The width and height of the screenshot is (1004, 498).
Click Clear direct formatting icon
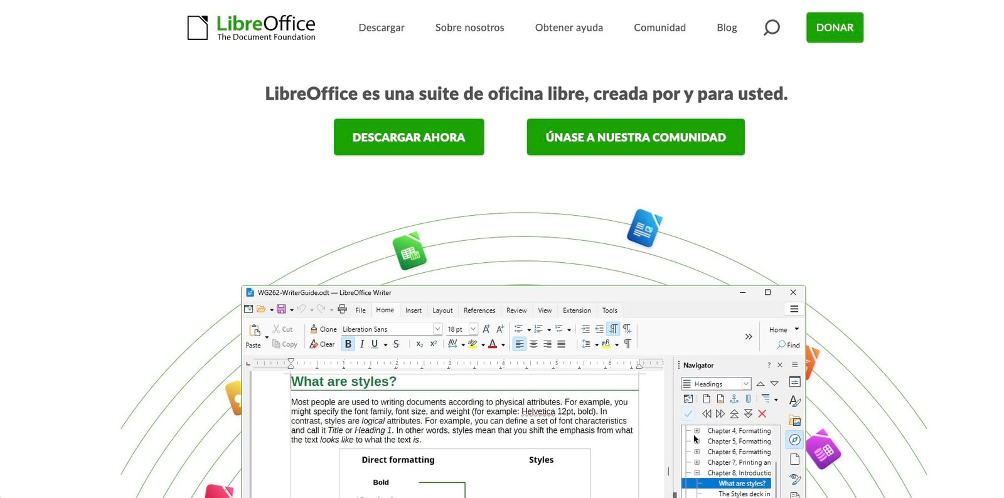[x=314, y=344]
